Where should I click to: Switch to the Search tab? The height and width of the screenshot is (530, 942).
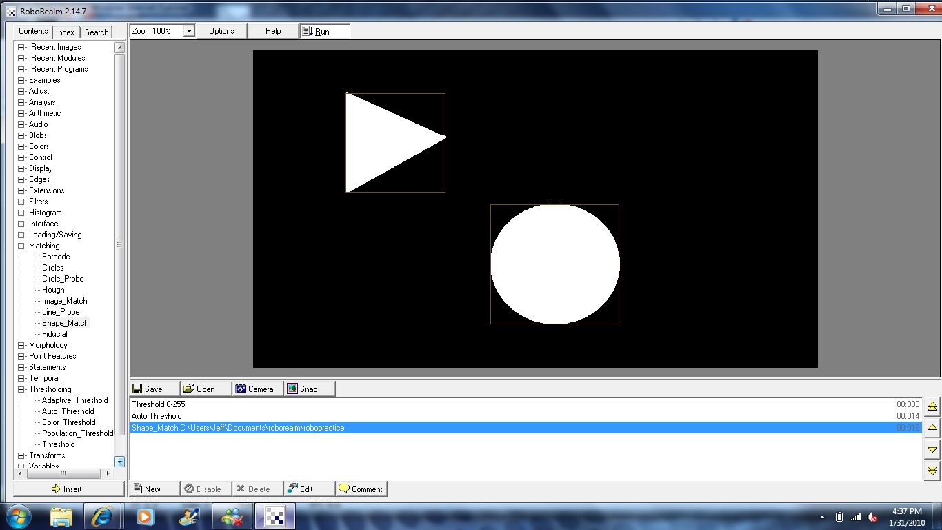pos(97,32)
